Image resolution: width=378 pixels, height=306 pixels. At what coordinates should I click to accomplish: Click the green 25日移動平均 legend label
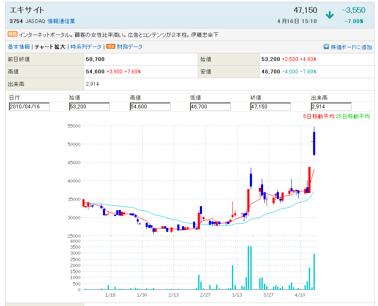353,116
